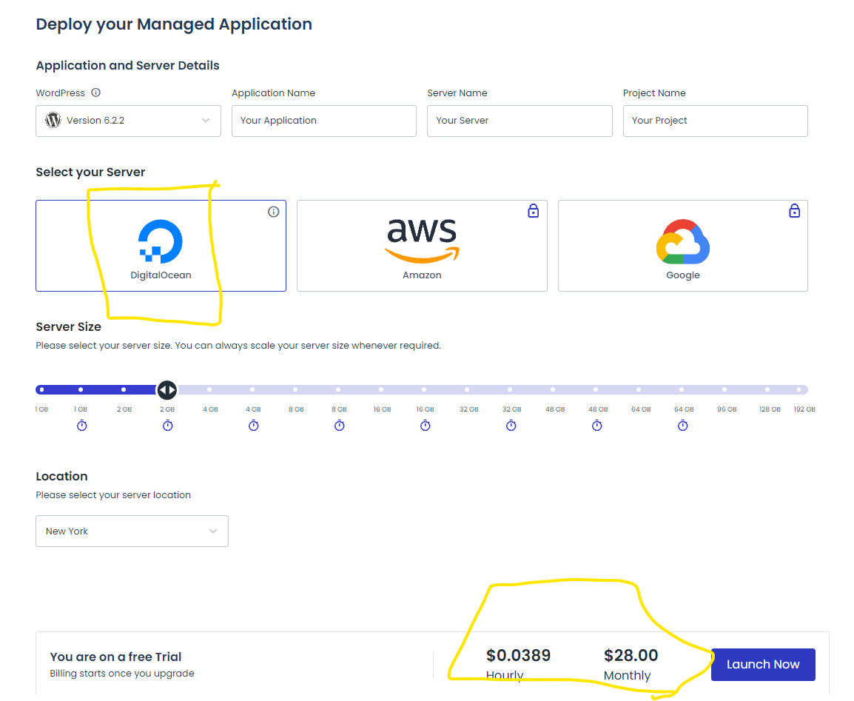Screen dimensions: 854x701
Task: Click the server size slider handle
Action: (167, 390)
